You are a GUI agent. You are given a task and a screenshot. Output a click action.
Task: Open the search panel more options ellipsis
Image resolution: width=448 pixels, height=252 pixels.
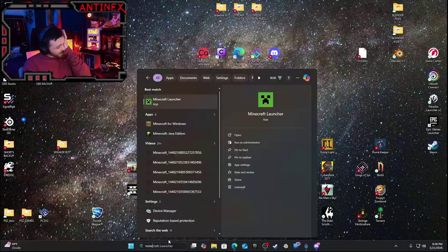(297, 78)
